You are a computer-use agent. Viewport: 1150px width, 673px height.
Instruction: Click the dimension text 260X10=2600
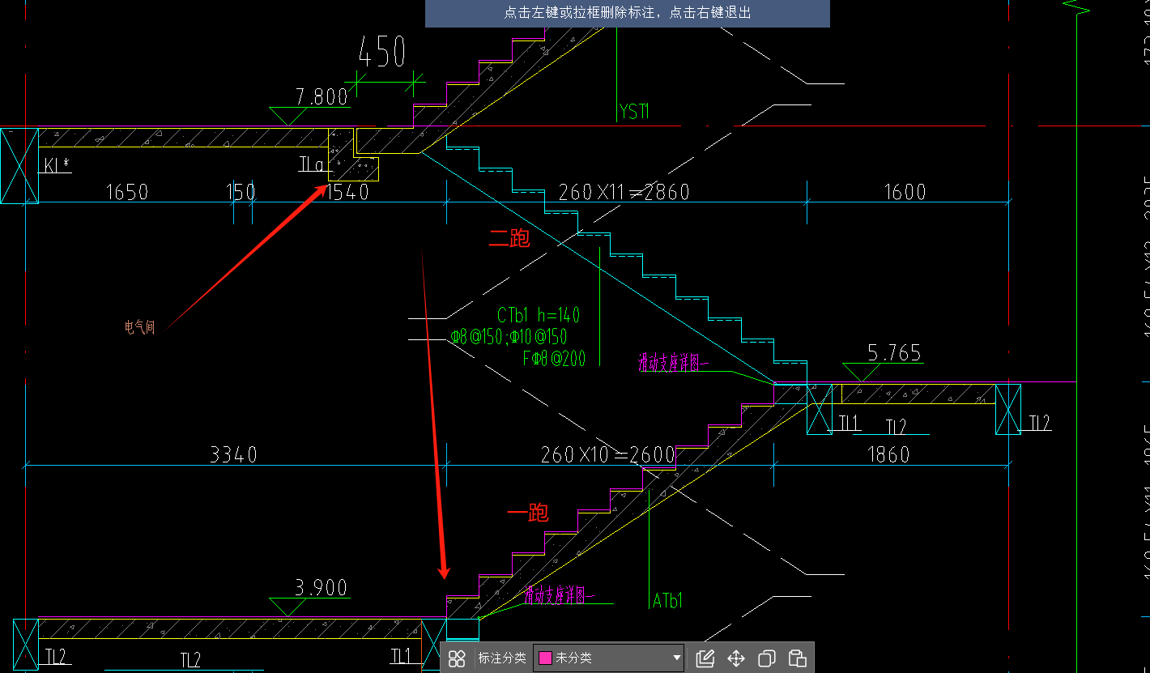608,454
